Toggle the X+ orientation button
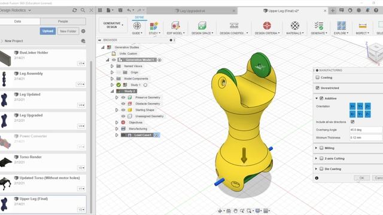The height and width of the screenshot is (215, 383). tap(352, 106)
